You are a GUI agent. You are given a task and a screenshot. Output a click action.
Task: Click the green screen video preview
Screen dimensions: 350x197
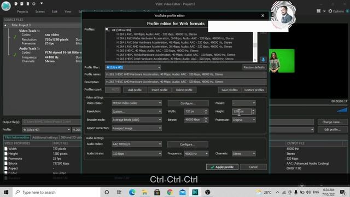point(282,61)
